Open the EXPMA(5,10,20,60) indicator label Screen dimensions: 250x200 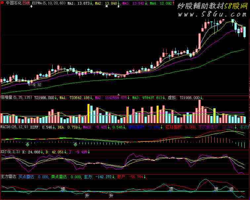[49, 3]
